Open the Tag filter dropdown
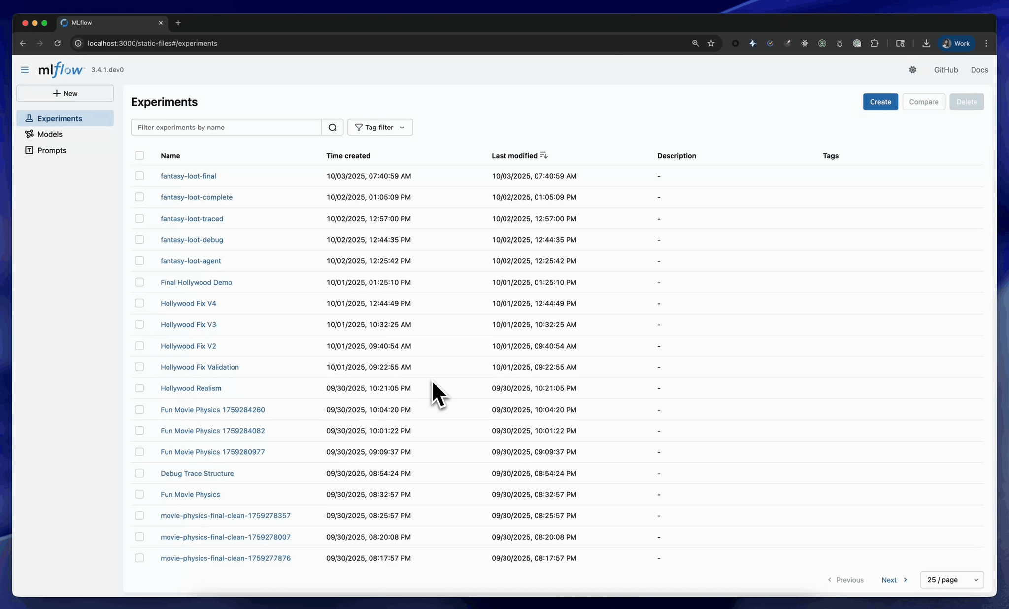1009x609 pixels. [380, 127]
